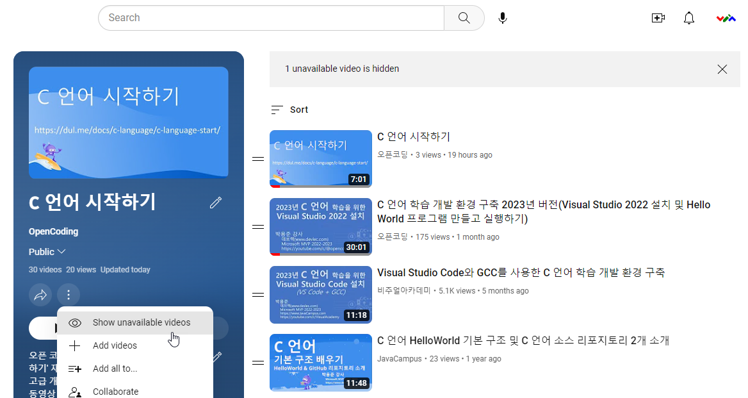This screenshot has width=748, height=398.
Task: Open the 30:01 Visual Studio 2022 thumbnail
Action: [x=320, y=227]
